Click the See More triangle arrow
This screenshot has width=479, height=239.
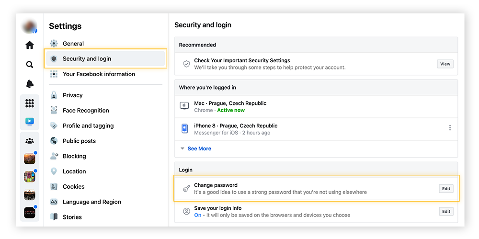click(182, 148)
